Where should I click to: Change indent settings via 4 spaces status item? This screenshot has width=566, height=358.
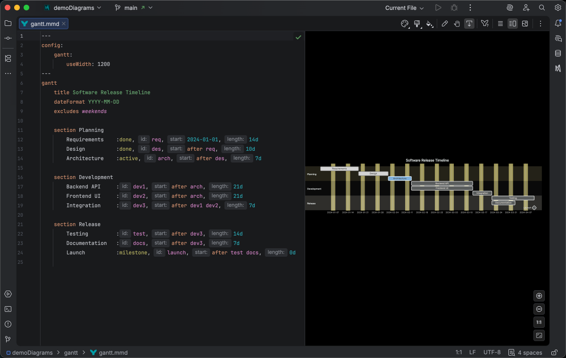coord(525,352)
